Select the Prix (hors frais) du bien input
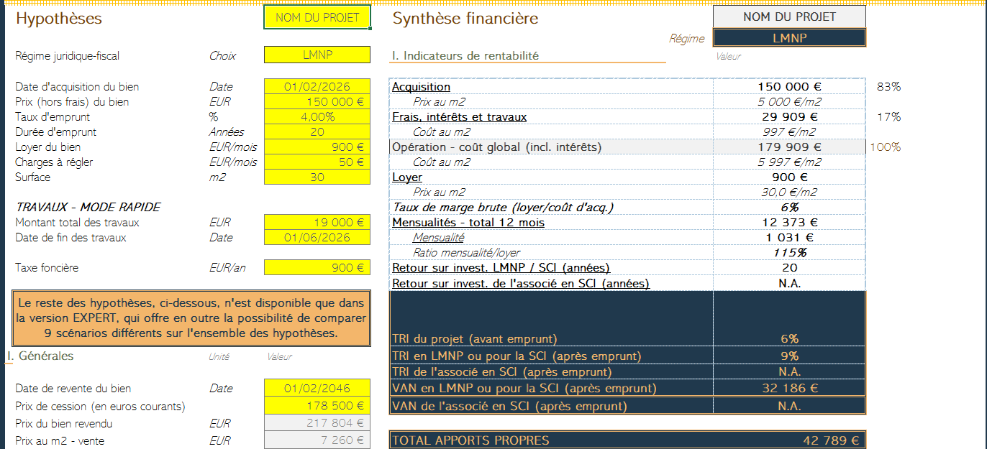987x449 pixels. coord(317,102)
